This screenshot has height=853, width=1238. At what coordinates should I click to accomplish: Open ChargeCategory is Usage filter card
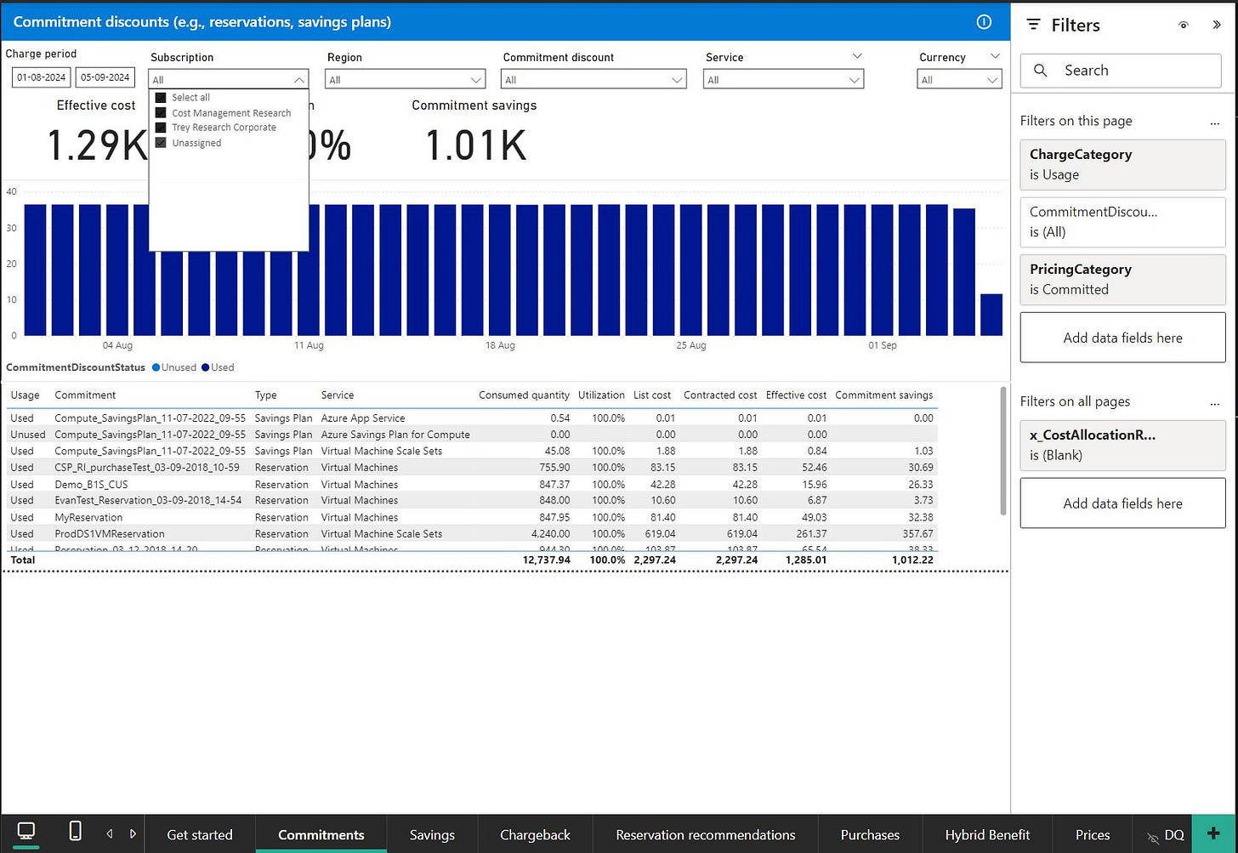1122,164
